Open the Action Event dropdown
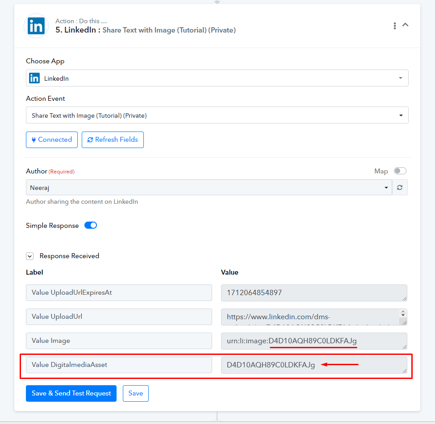 tap(217, 115)
